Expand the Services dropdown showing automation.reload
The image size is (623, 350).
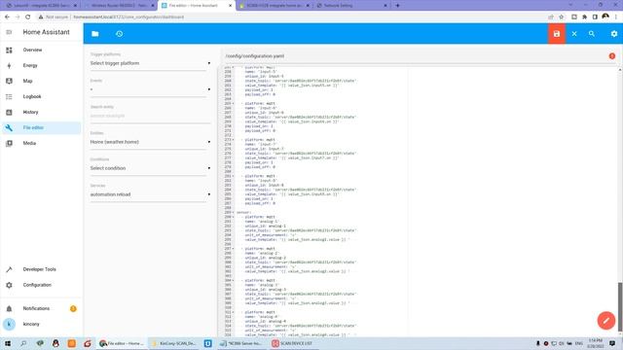[150, 194]
